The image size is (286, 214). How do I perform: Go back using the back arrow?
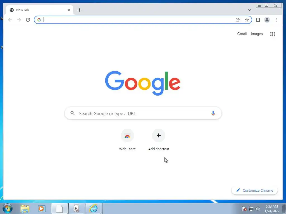point(10,20)
